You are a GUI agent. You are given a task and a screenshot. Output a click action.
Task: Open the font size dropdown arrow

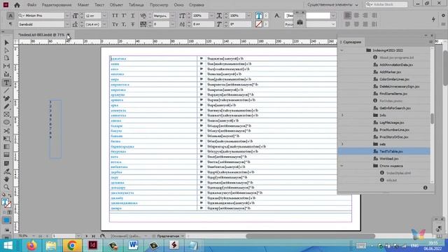(x=104, y=15)
